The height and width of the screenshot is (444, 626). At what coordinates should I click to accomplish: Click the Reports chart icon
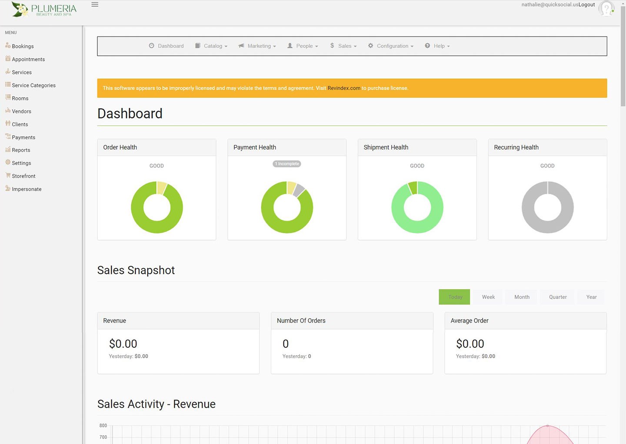pos(8,149)
